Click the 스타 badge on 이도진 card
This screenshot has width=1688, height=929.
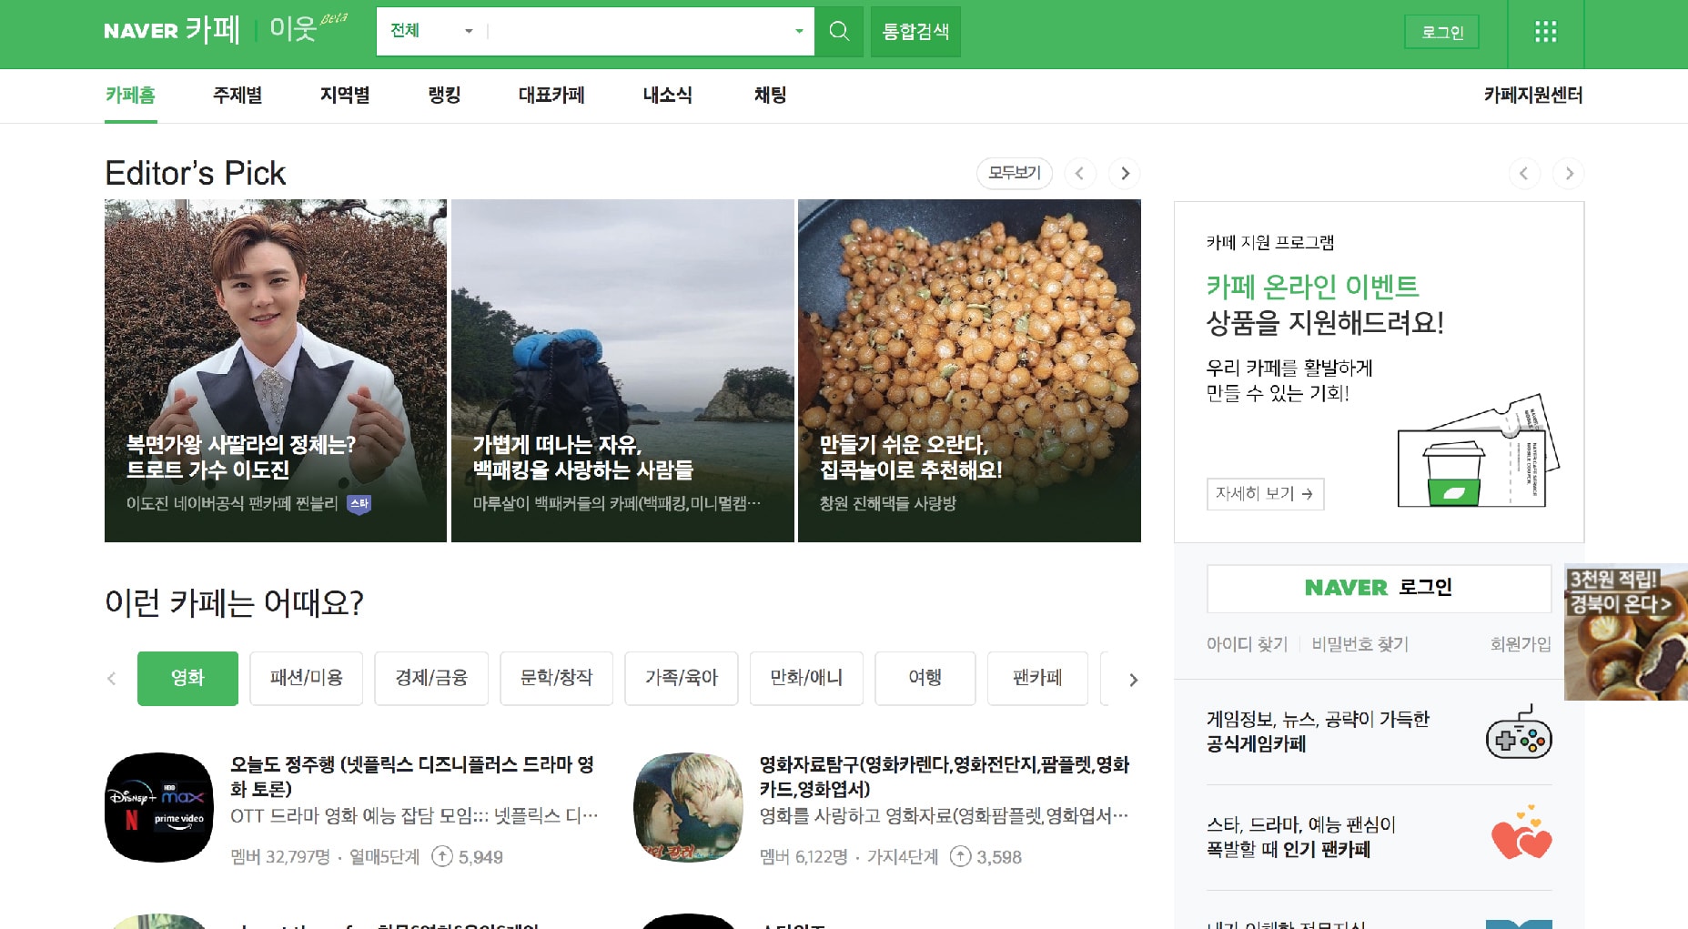click(x=359, y=504)
